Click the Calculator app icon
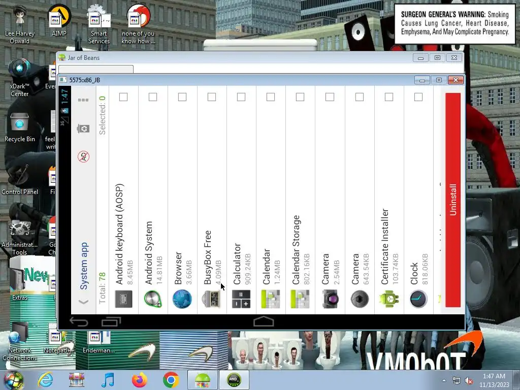520x390 pixels. [x=241, y=299]
